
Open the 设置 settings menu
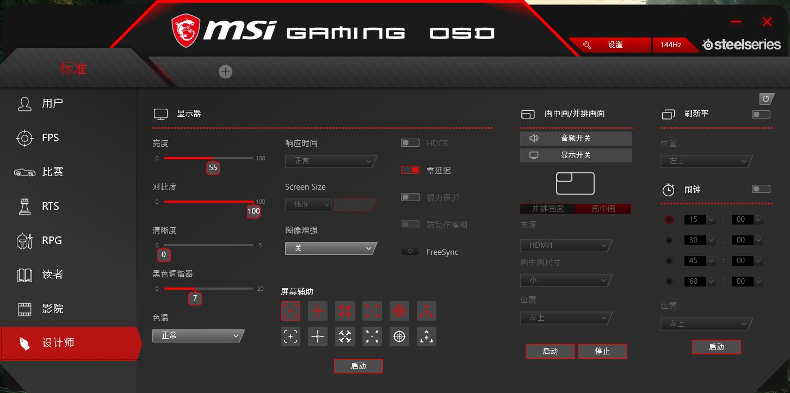coord(614,45)
